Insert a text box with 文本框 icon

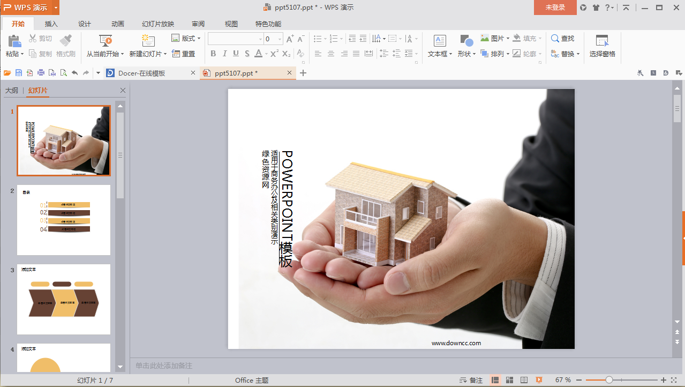(x=440, y=41)
